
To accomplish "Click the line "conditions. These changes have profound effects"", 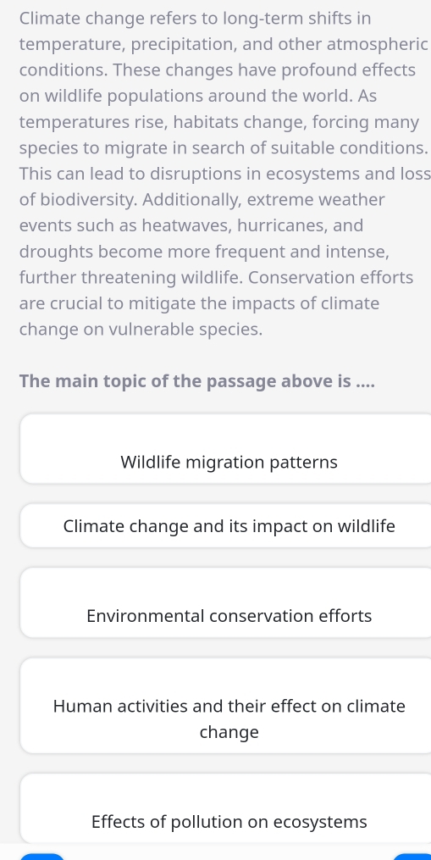I will 217,70.
